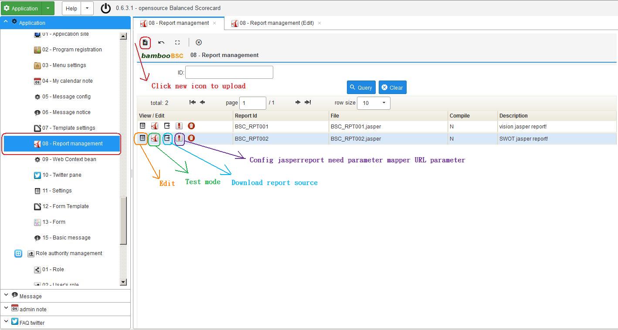Viewport: 618px width, 330px height.
Task: Open 03 - Menu settings in sidebar
Action: coord(64,65)
